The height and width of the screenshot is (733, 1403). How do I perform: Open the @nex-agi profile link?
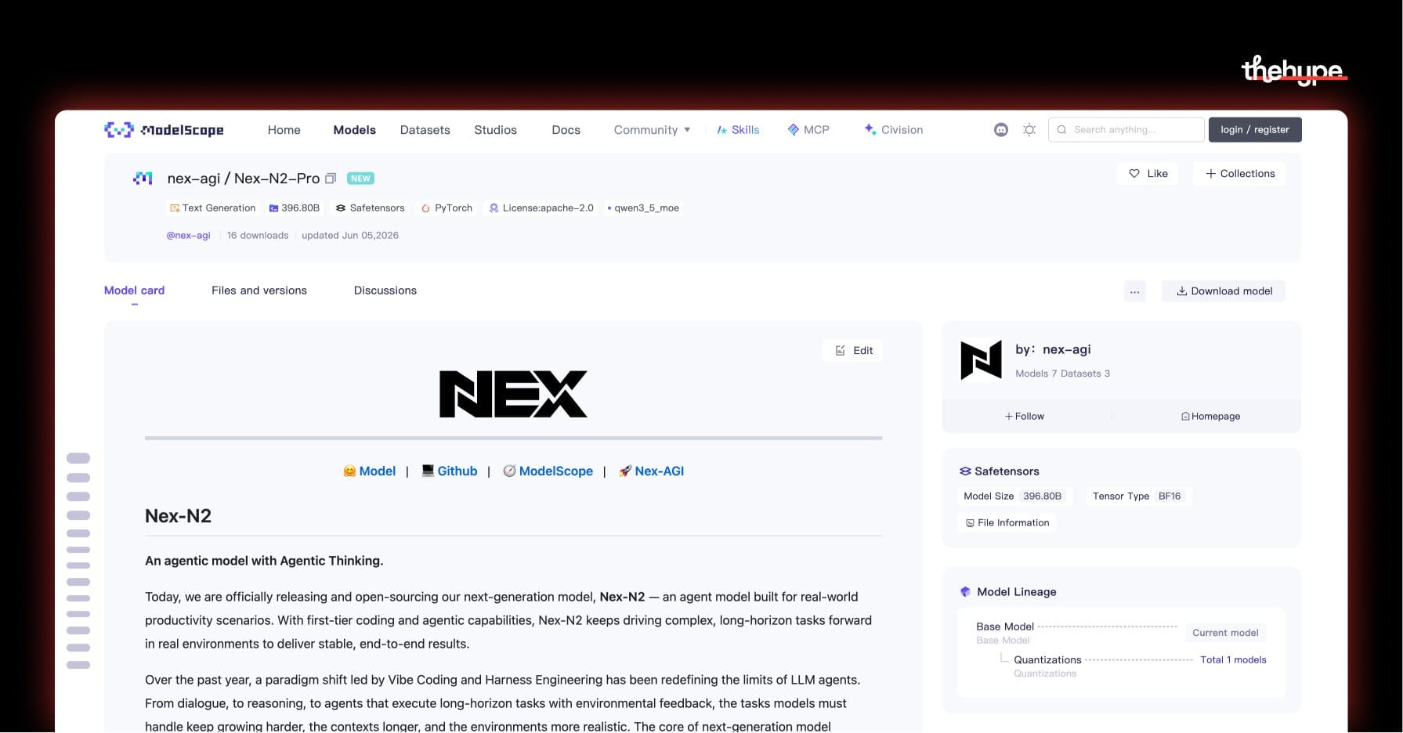click(x=188, y=236)
